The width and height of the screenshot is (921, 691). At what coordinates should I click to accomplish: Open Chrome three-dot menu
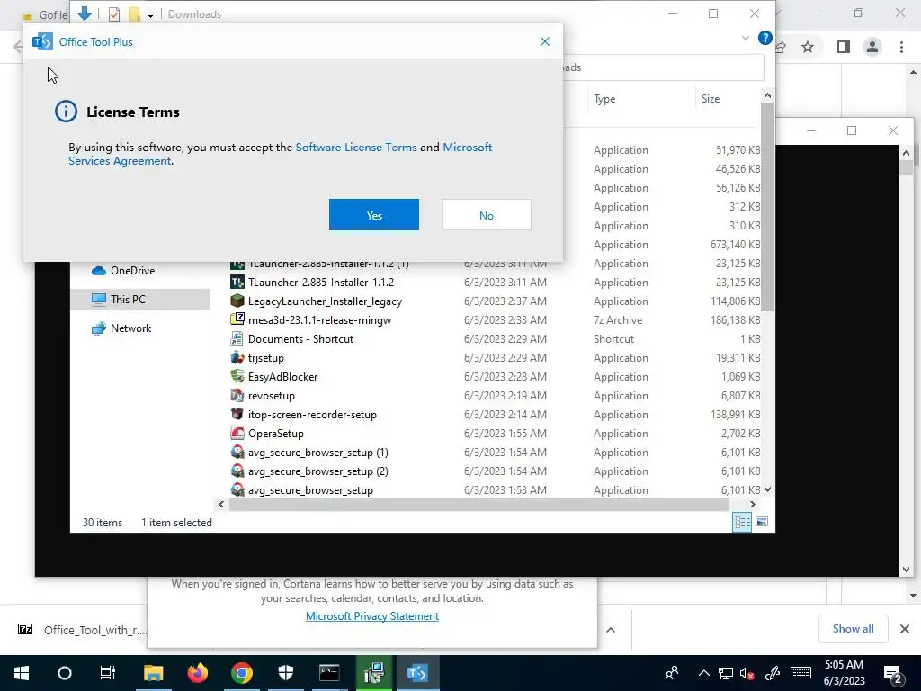click(x=901, y=47)
